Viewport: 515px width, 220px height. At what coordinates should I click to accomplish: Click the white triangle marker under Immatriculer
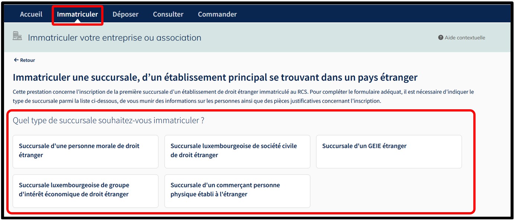[77, 21]
